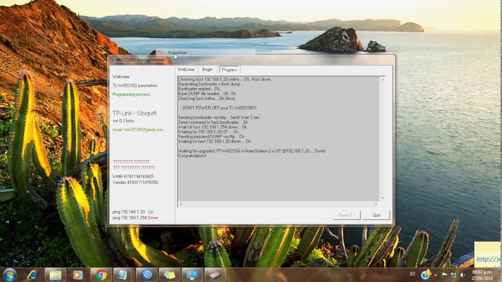Viewport: 502px width, 282px height.
Task: Click the log scrollbar up arrow
Action: coord(383,80)
